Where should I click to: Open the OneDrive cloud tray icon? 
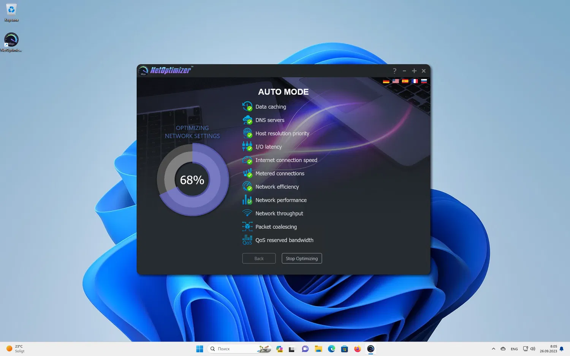503,349
